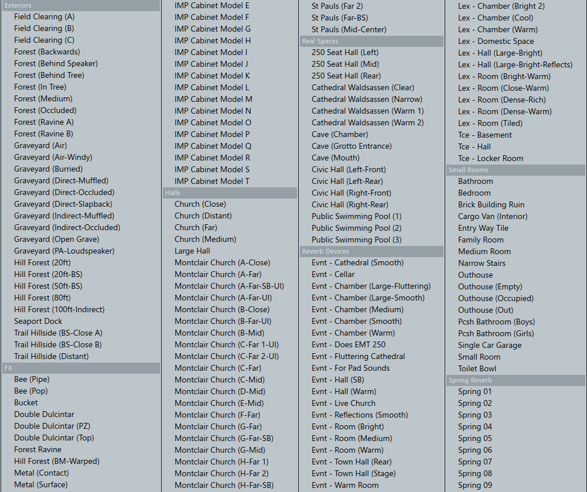Pick Evnt - Does EMT 250
The width and height of the screenshot is (587, 492).
349,345
